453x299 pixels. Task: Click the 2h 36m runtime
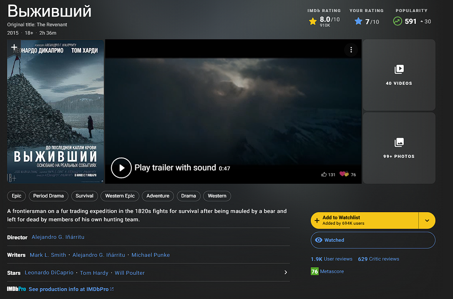[x=48, y=33]
